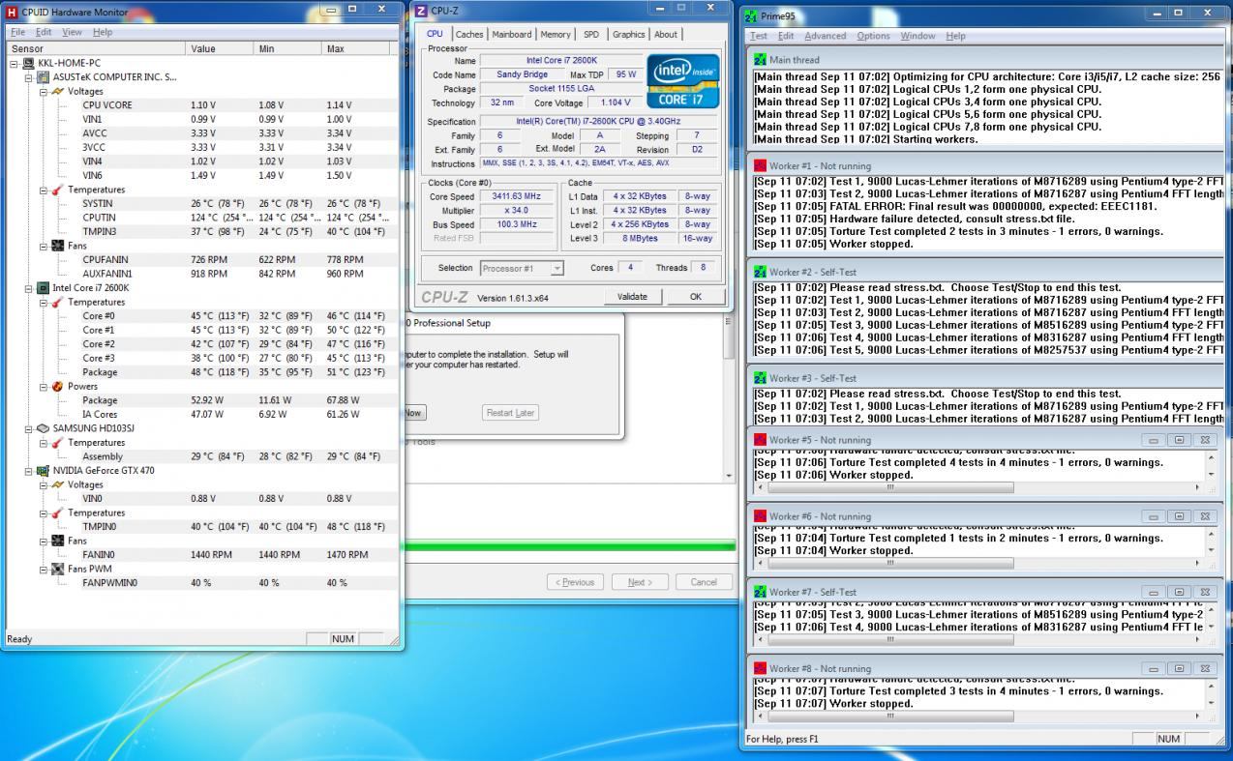Click the Fans PWM icon under NVIDIA GeForce

(x=58, y=570)
